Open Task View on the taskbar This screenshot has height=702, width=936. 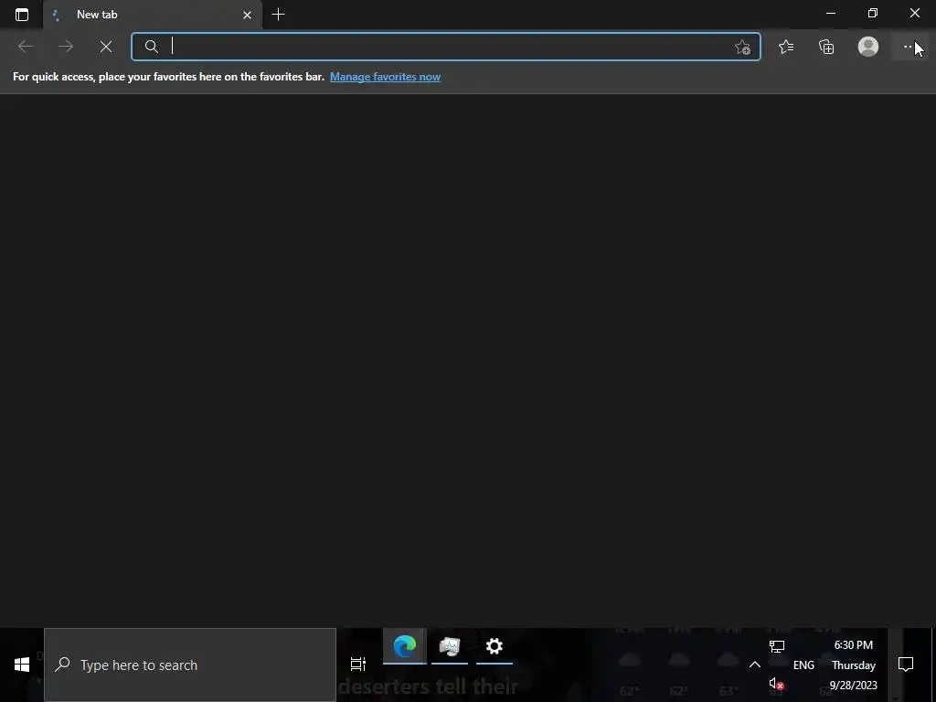coord(358,664)
